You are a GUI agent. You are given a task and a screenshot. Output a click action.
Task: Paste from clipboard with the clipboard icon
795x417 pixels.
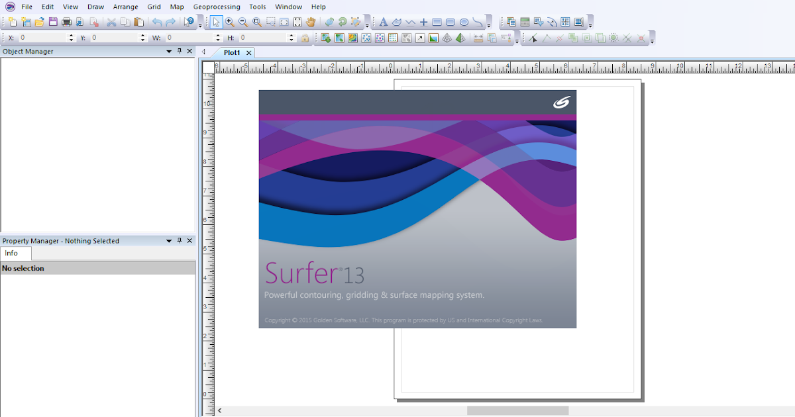138,22
